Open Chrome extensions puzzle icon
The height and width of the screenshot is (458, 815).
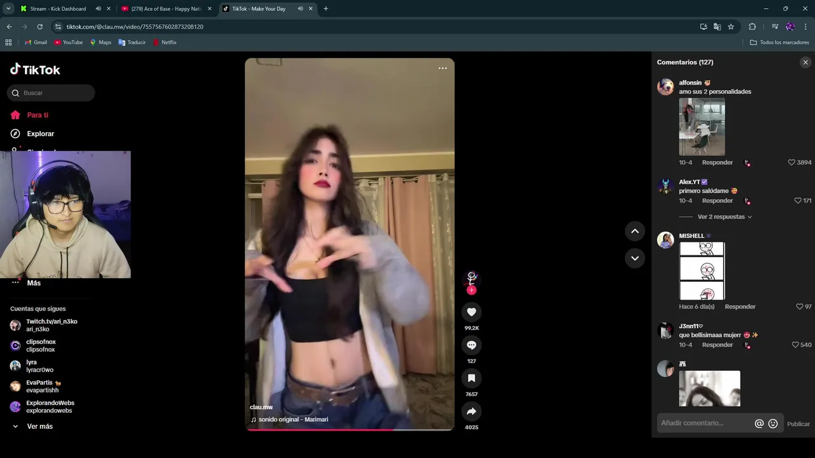(752, 27)
